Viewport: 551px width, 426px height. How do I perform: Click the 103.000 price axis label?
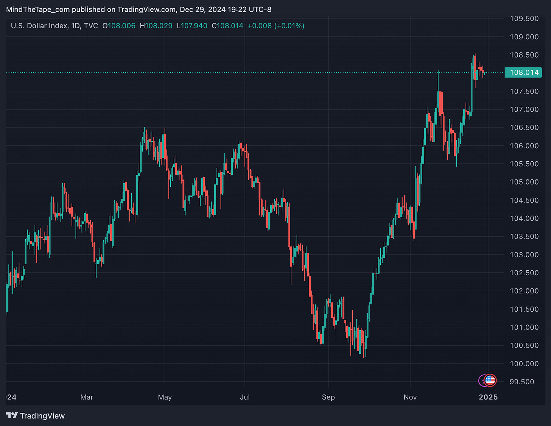pos(524,255)
